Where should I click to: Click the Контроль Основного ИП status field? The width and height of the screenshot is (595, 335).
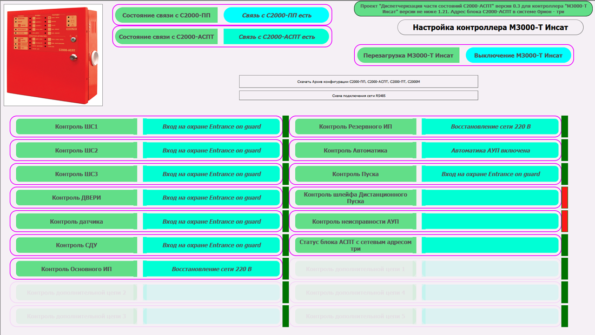(x=211, y=269)
